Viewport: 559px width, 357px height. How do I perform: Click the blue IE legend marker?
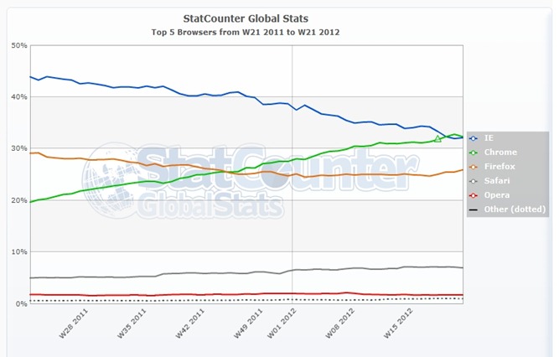[474, 137]
